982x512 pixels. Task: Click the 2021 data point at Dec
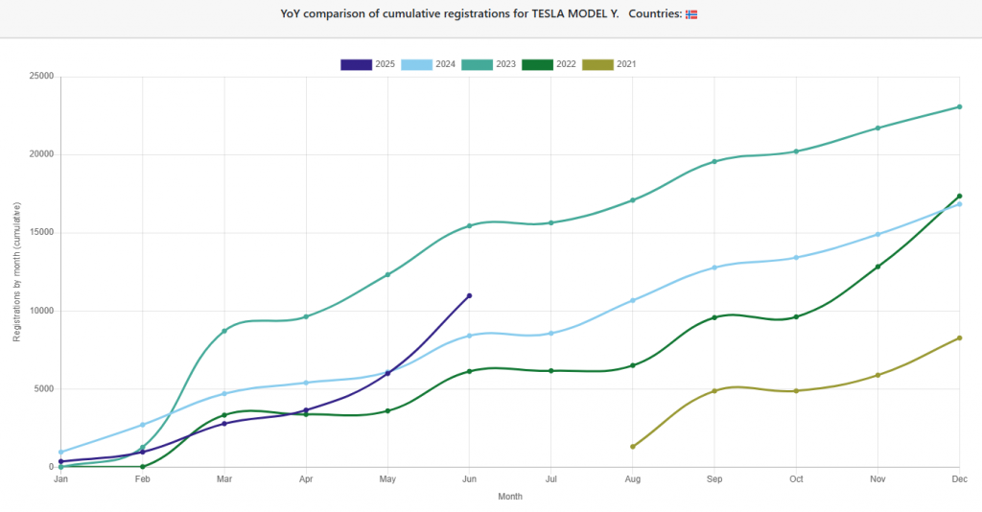point(959,338)
